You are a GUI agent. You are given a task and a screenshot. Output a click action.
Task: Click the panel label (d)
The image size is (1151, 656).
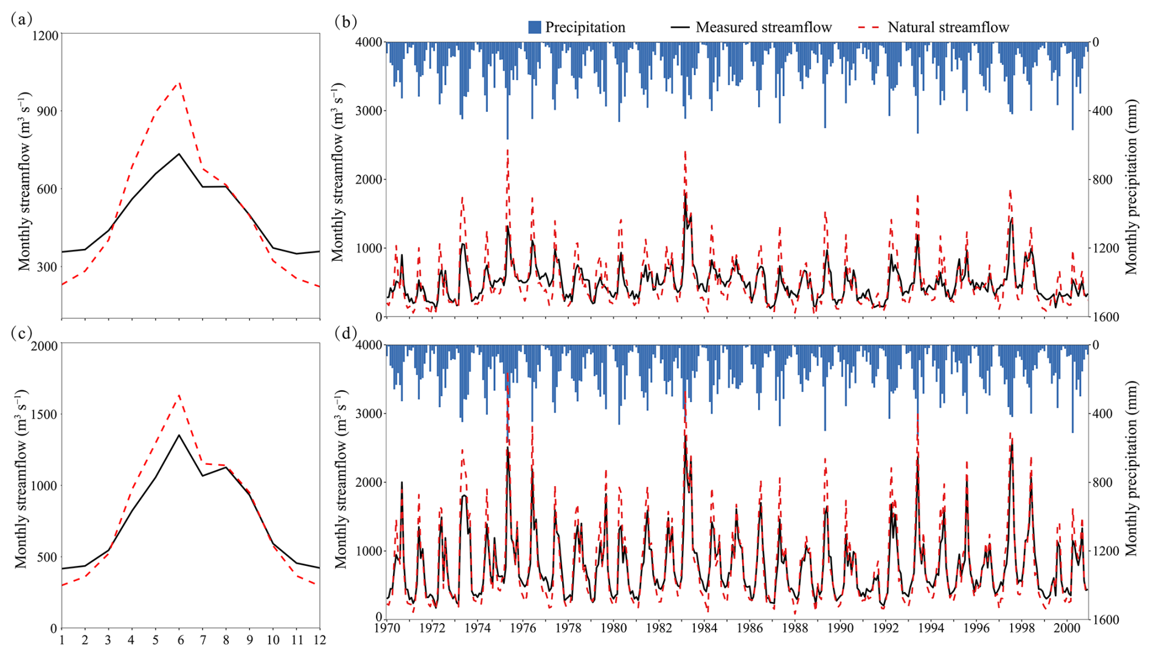pyautogui.click(x=346, y=333)
